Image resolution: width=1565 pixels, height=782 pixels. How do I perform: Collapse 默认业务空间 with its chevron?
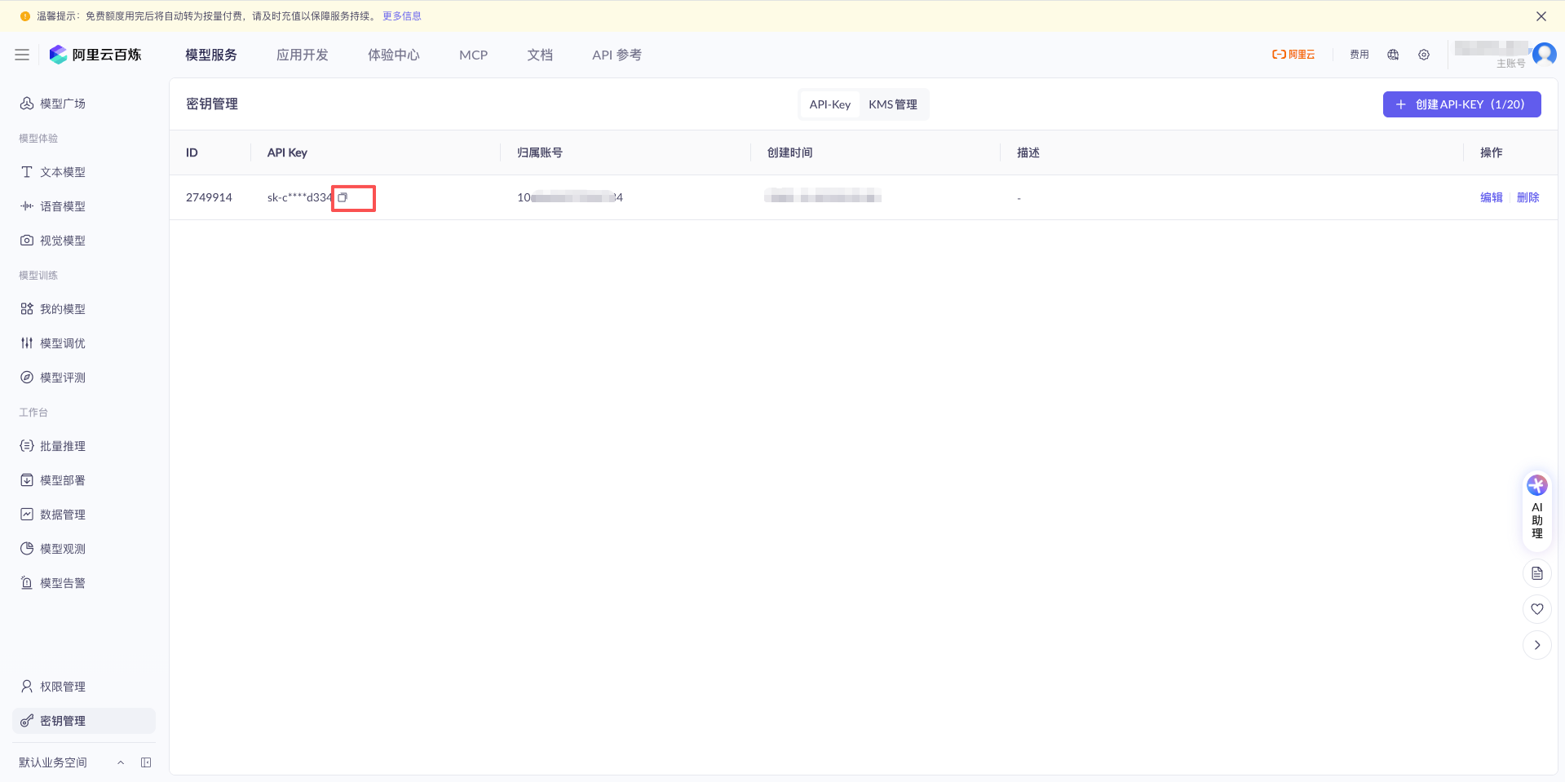click(x=121, y=762)
